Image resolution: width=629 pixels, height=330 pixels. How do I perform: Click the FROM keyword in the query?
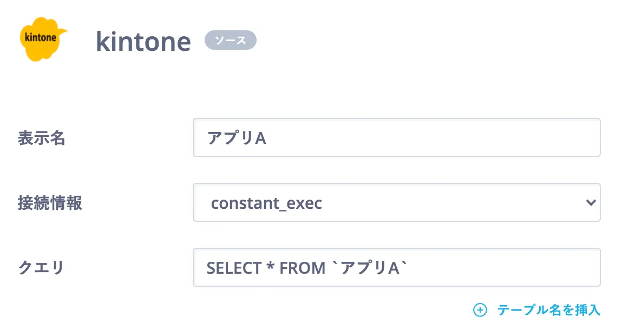tap(303, 267)
